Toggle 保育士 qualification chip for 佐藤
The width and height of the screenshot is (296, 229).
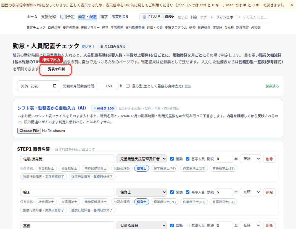[x=142, y=169]
